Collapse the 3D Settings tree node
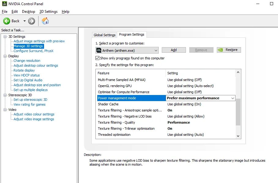 (x=5, y=37)
